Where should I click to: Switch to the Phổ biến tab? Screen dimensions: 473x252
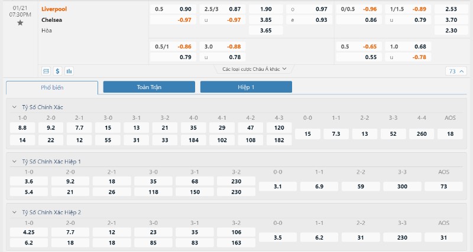pyautogui.click(x=52, y=87)
